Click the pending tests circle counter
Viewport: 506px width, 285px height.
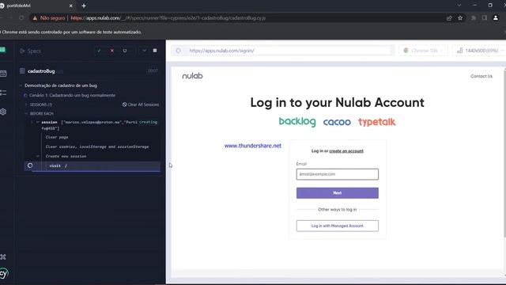(x=125, y=51)
